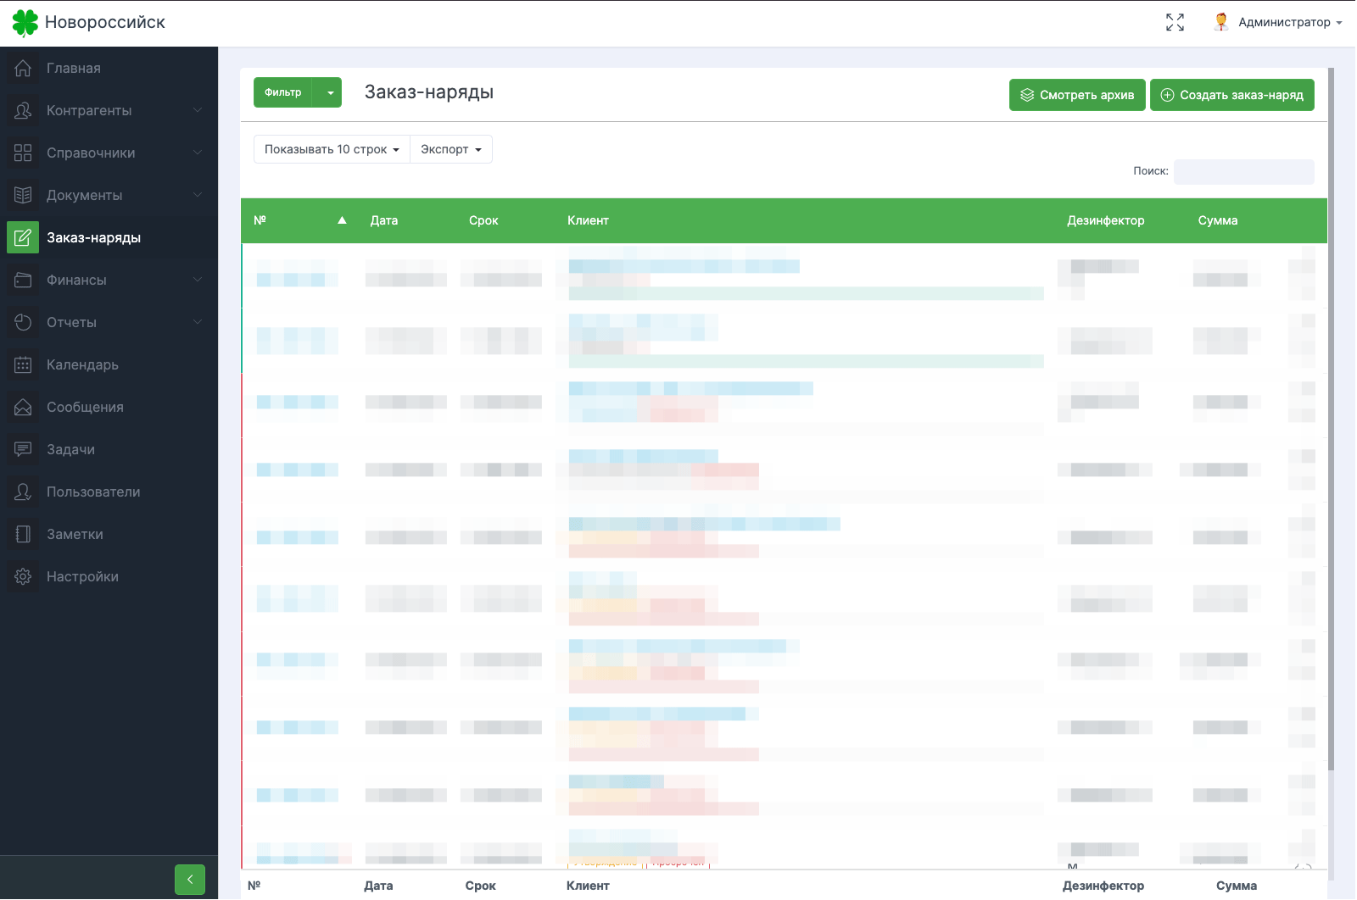Click the Поиск search input field
The image size is (1357, 900).
1243,171
